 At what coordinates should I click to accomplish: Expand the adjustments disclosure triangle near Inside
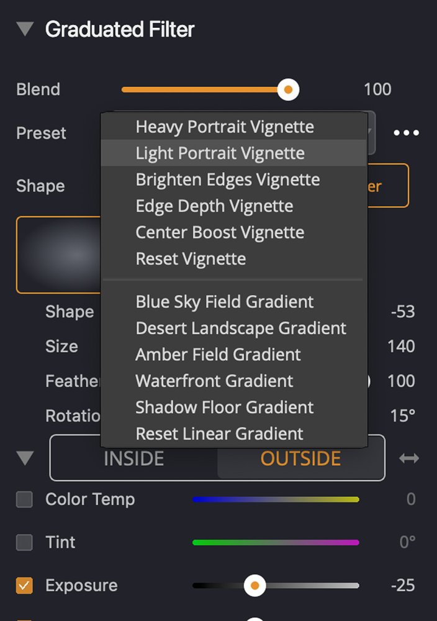coord(24,458)
